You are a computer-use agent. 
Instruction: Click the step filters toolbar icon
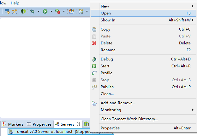[x=15, y=11]
